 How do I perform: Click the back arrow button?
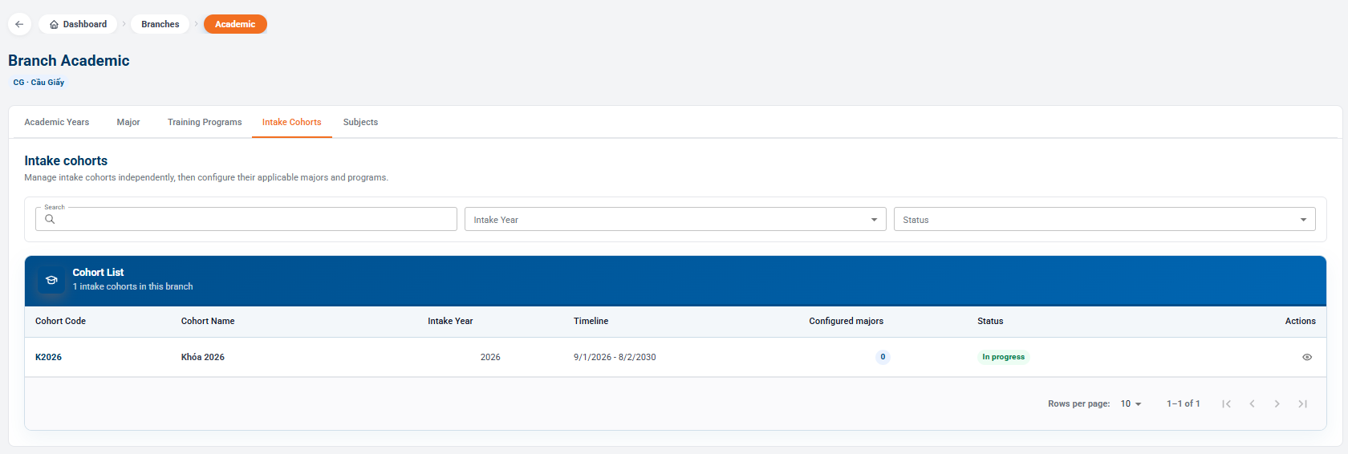point(19,24)
